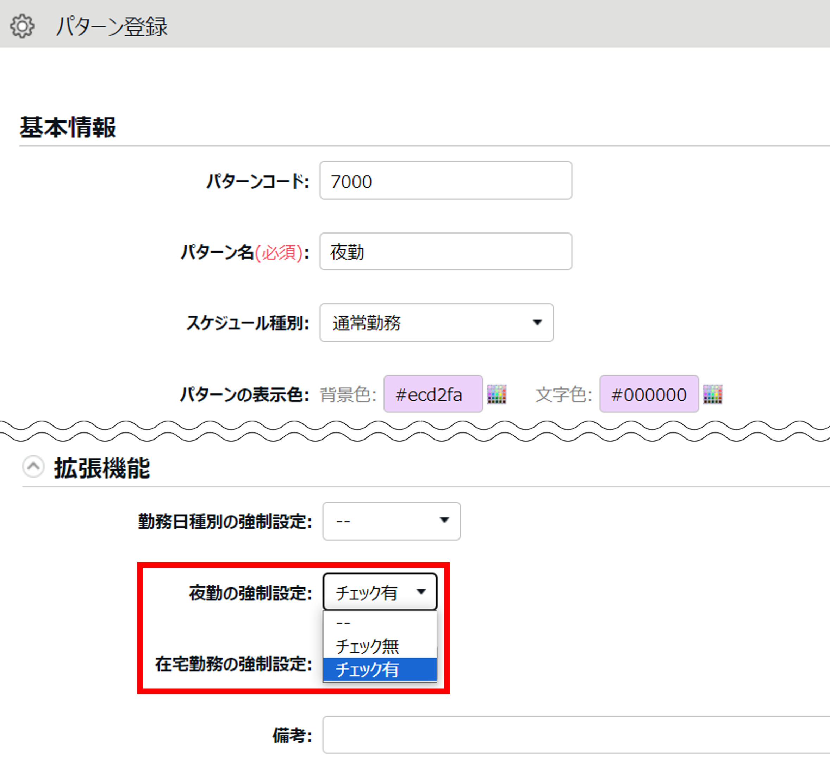This screenshot has width=830, height=772.
Task: Click the 夜勤の強制設定 dropdown box
Action: (x=380, y=592)
